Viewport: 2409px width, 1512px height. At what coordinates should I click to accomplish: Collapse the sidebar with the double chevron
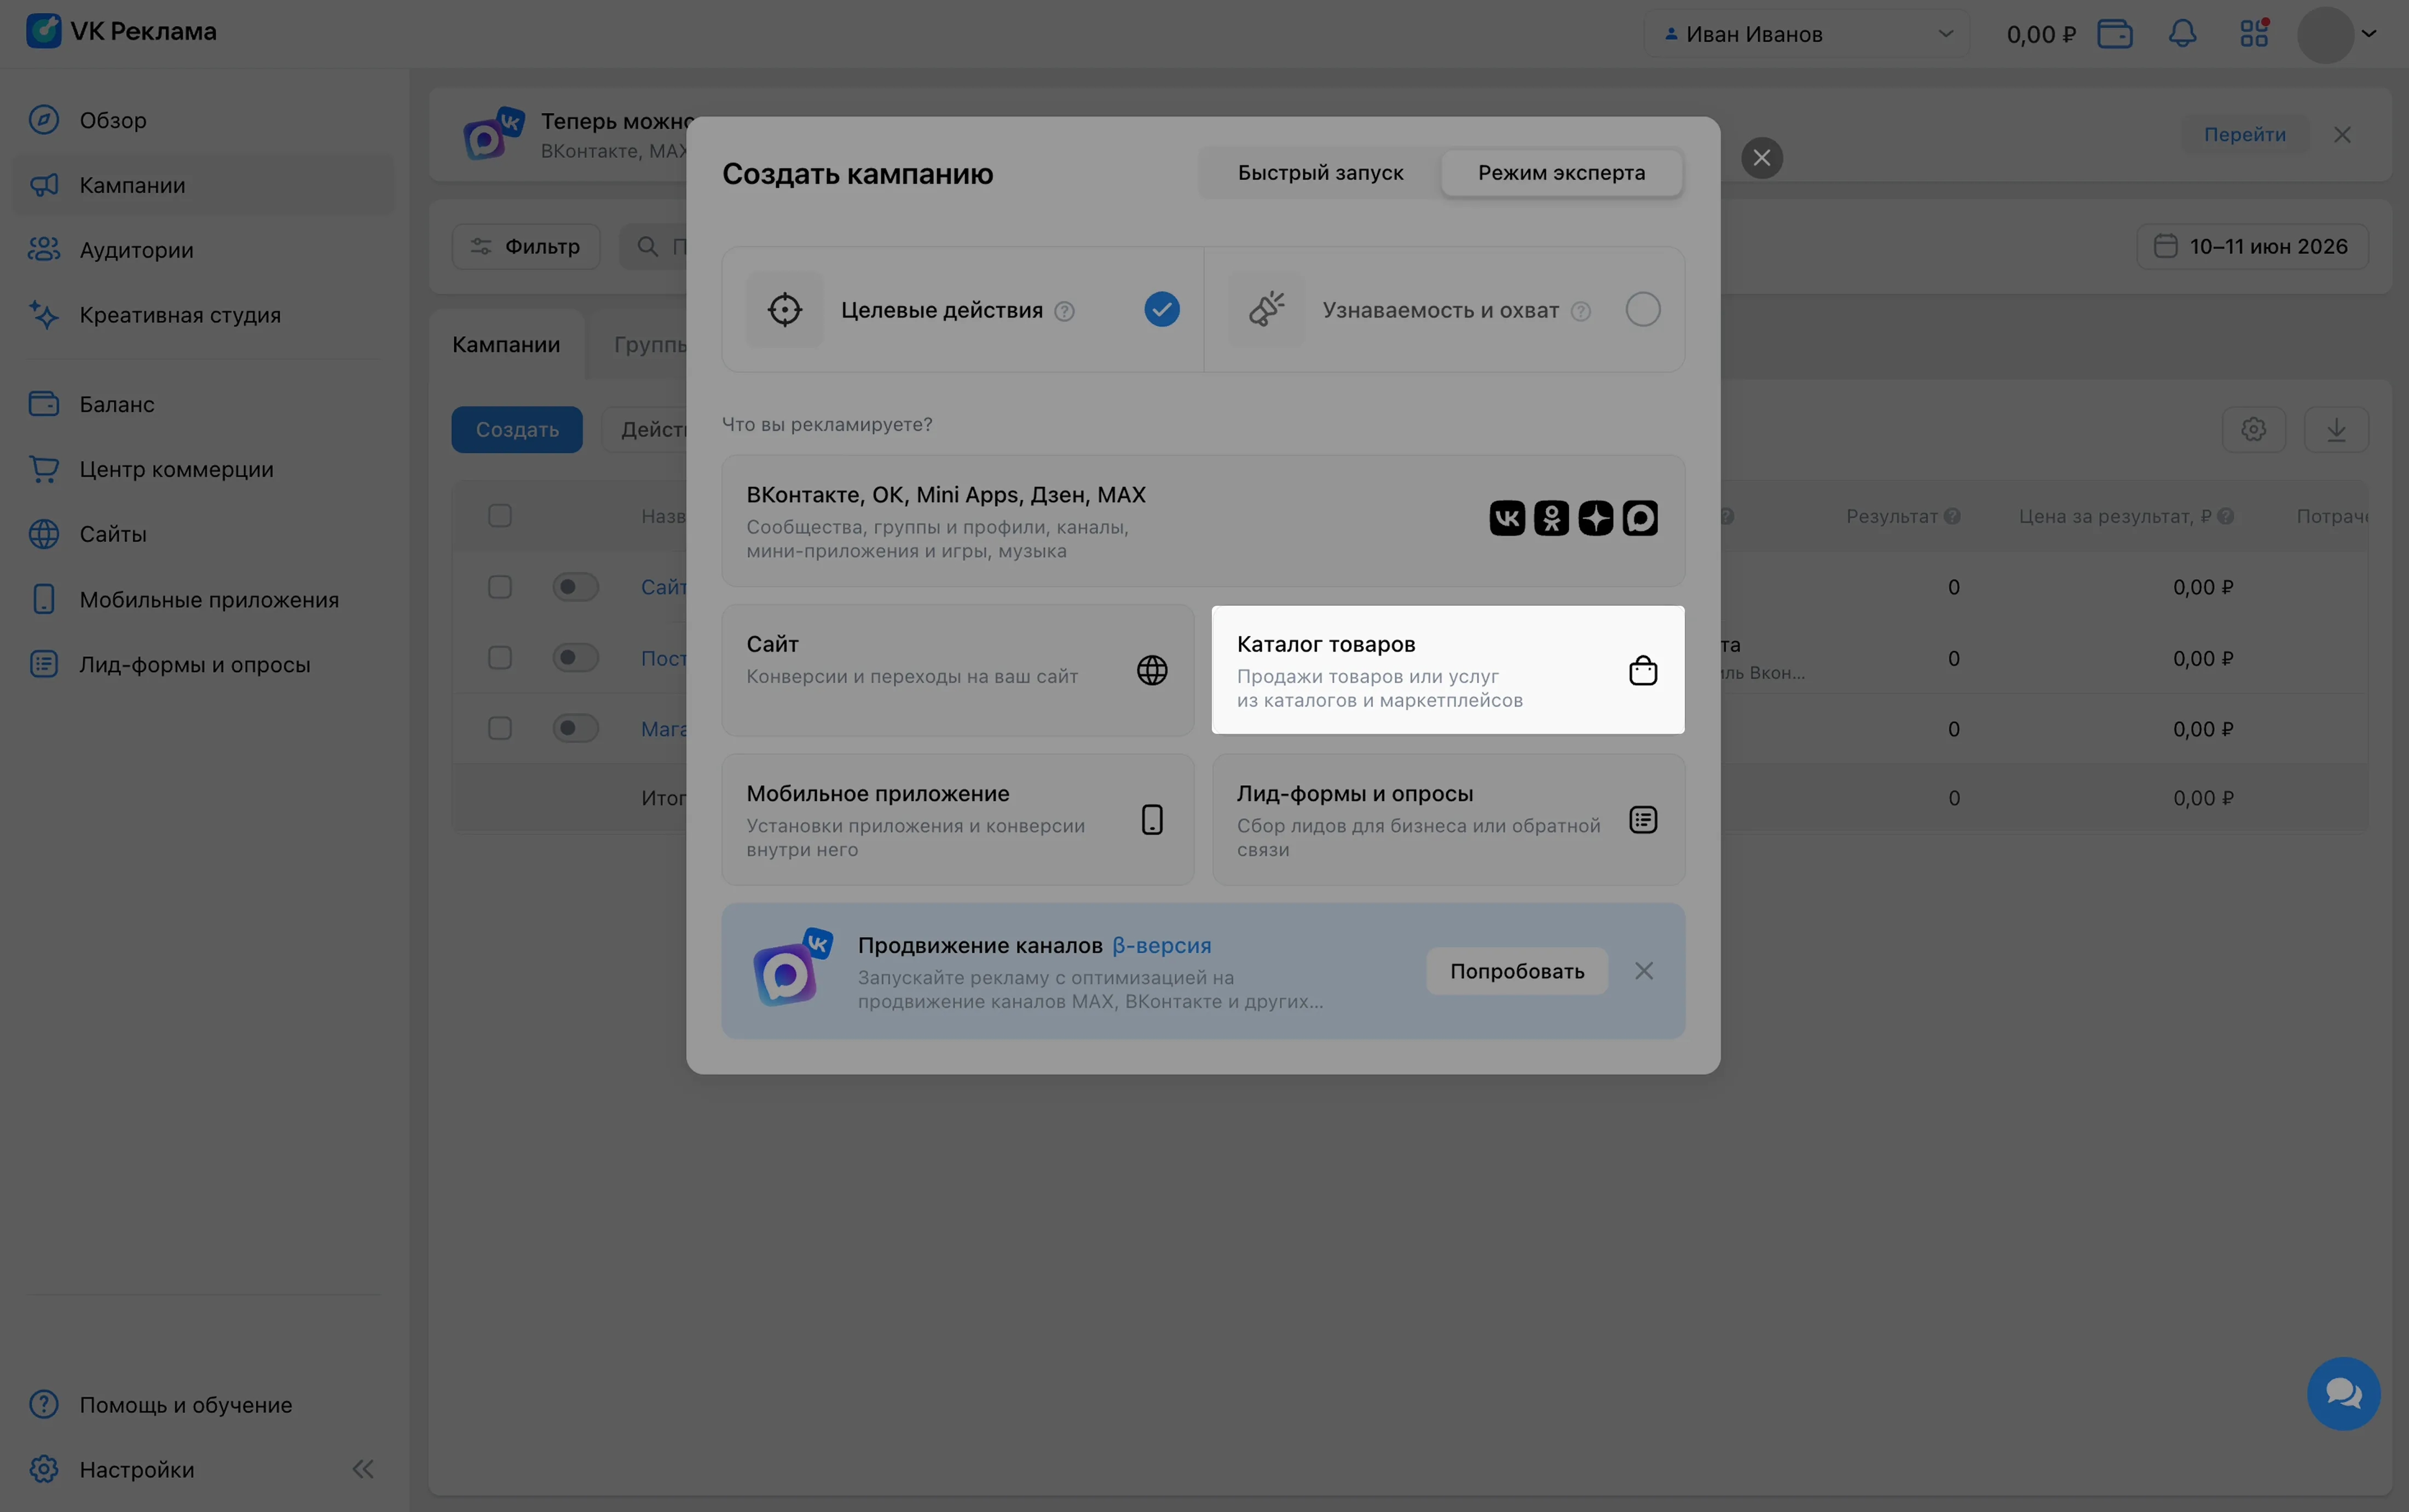(x=363, y=1468)
